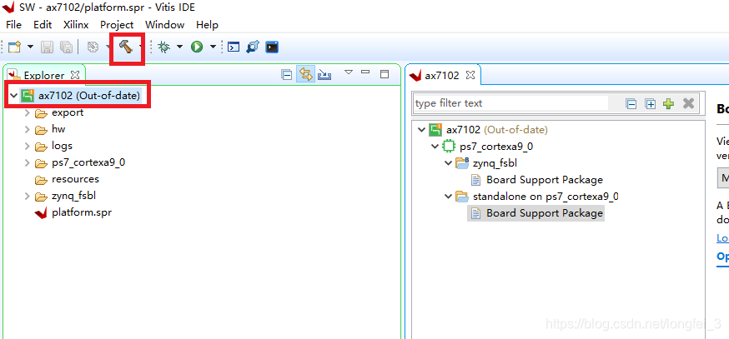This screenshot has height=339, width=729.
Task: Expand all platform tree nodes icon
Action: tap(651, 103)
